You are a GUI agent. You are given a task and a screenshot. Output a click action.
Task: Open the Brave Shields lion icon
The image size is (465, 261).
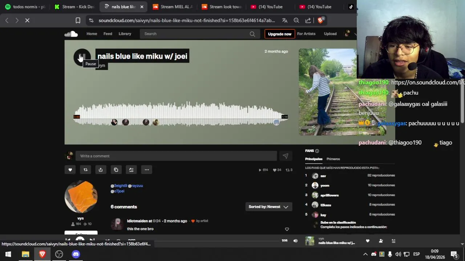click(320, 20)
